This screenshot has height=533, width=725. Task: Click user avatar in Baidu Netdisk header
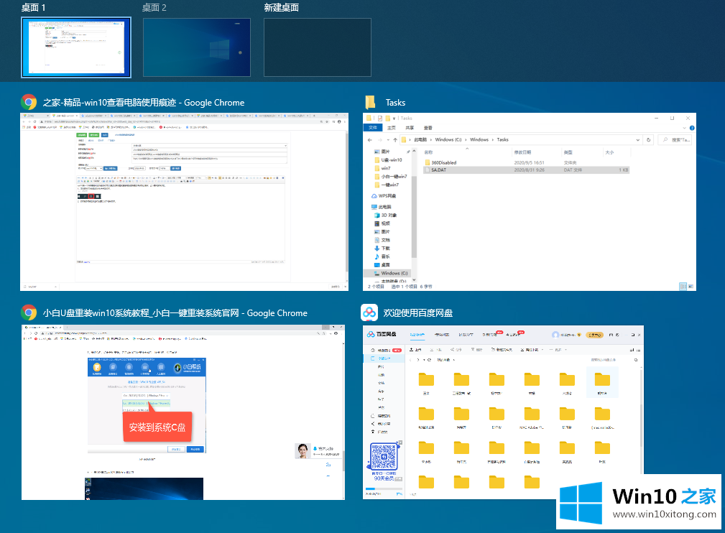click(x=555, y=335)
